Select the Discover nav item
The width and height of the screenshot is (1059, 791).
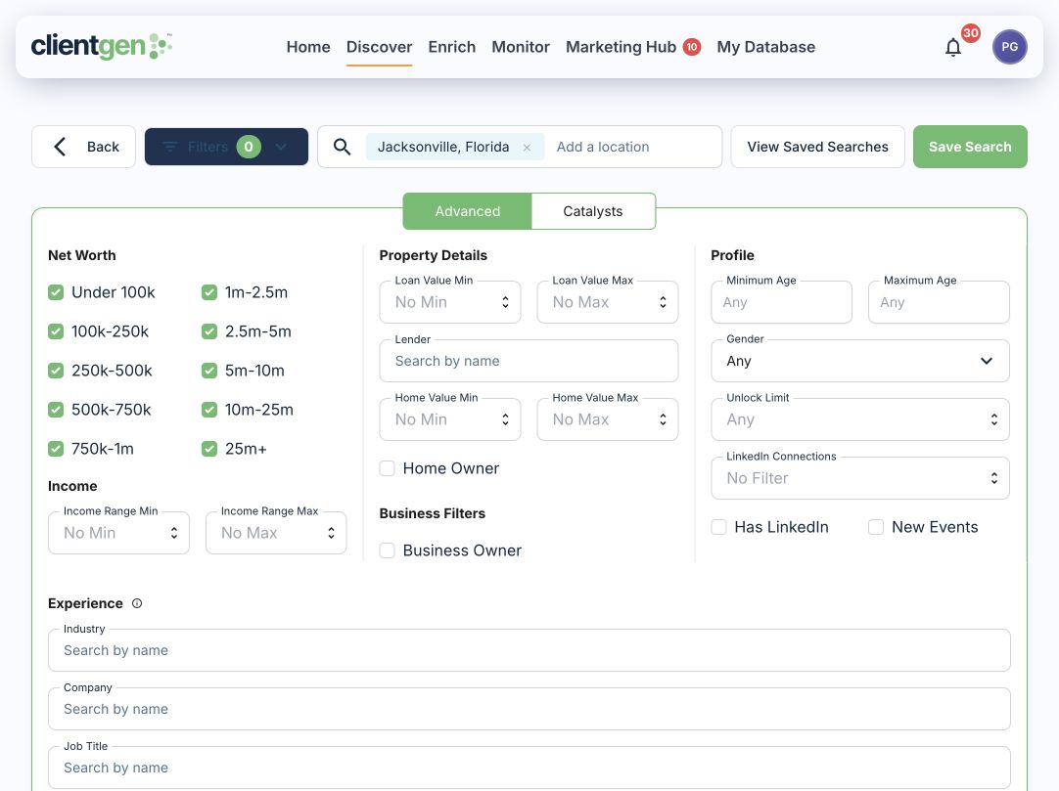379,47
